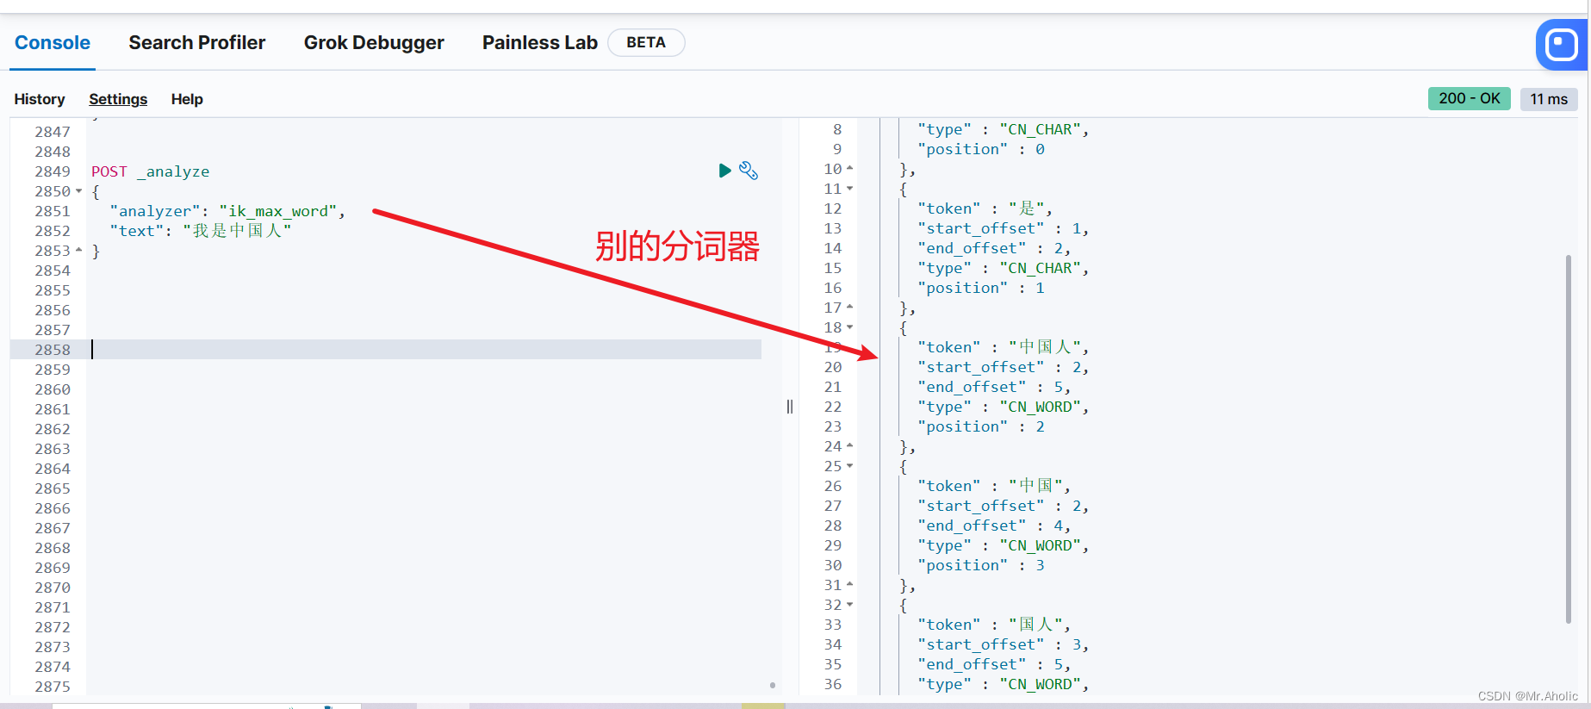Click the "我是中国人" text value

(237, 231)
